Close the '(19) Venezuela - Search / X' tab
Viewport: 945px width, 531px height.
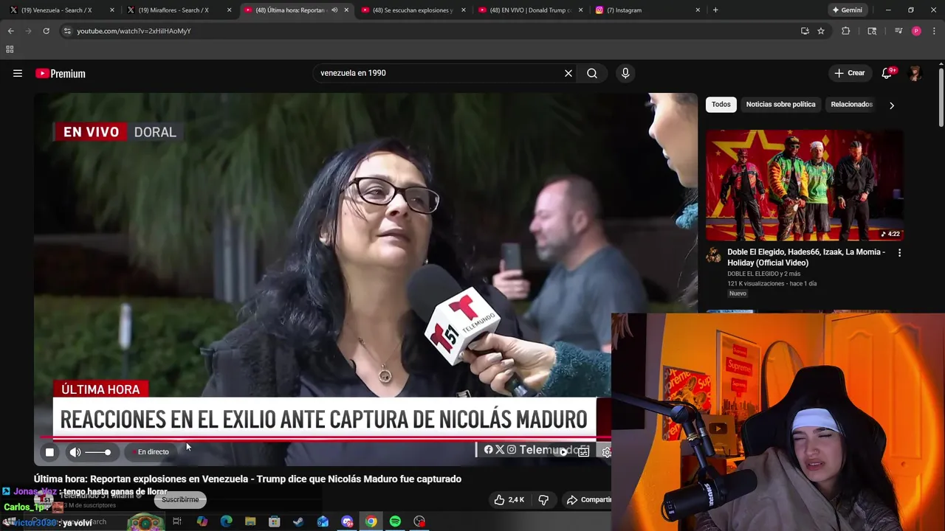(x=112, y=10)
